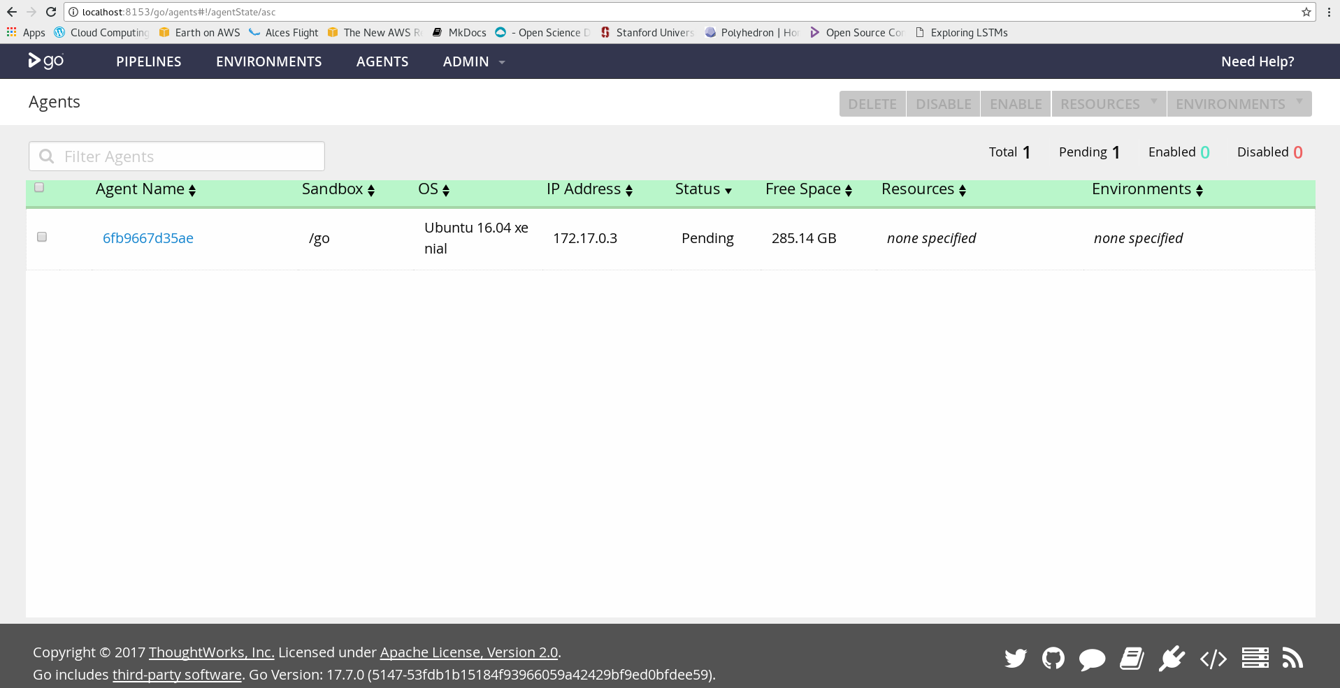Open the Resources dropdown button
This screenshot has height=688, width=1340.
[1108, 104]
